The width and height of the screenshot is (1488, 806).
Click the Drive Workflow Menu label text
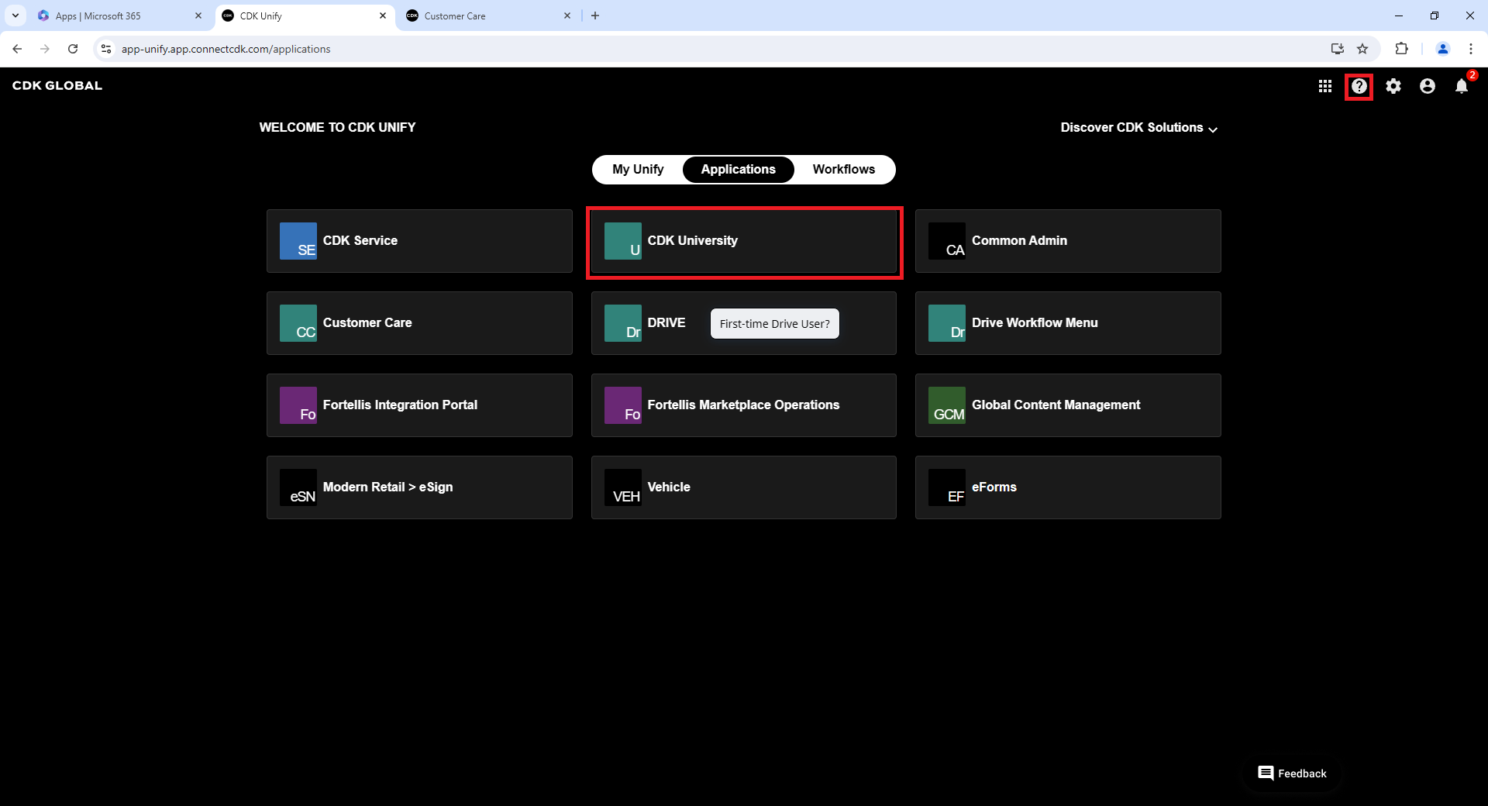pyautogui.click(x=1035, y=323)
